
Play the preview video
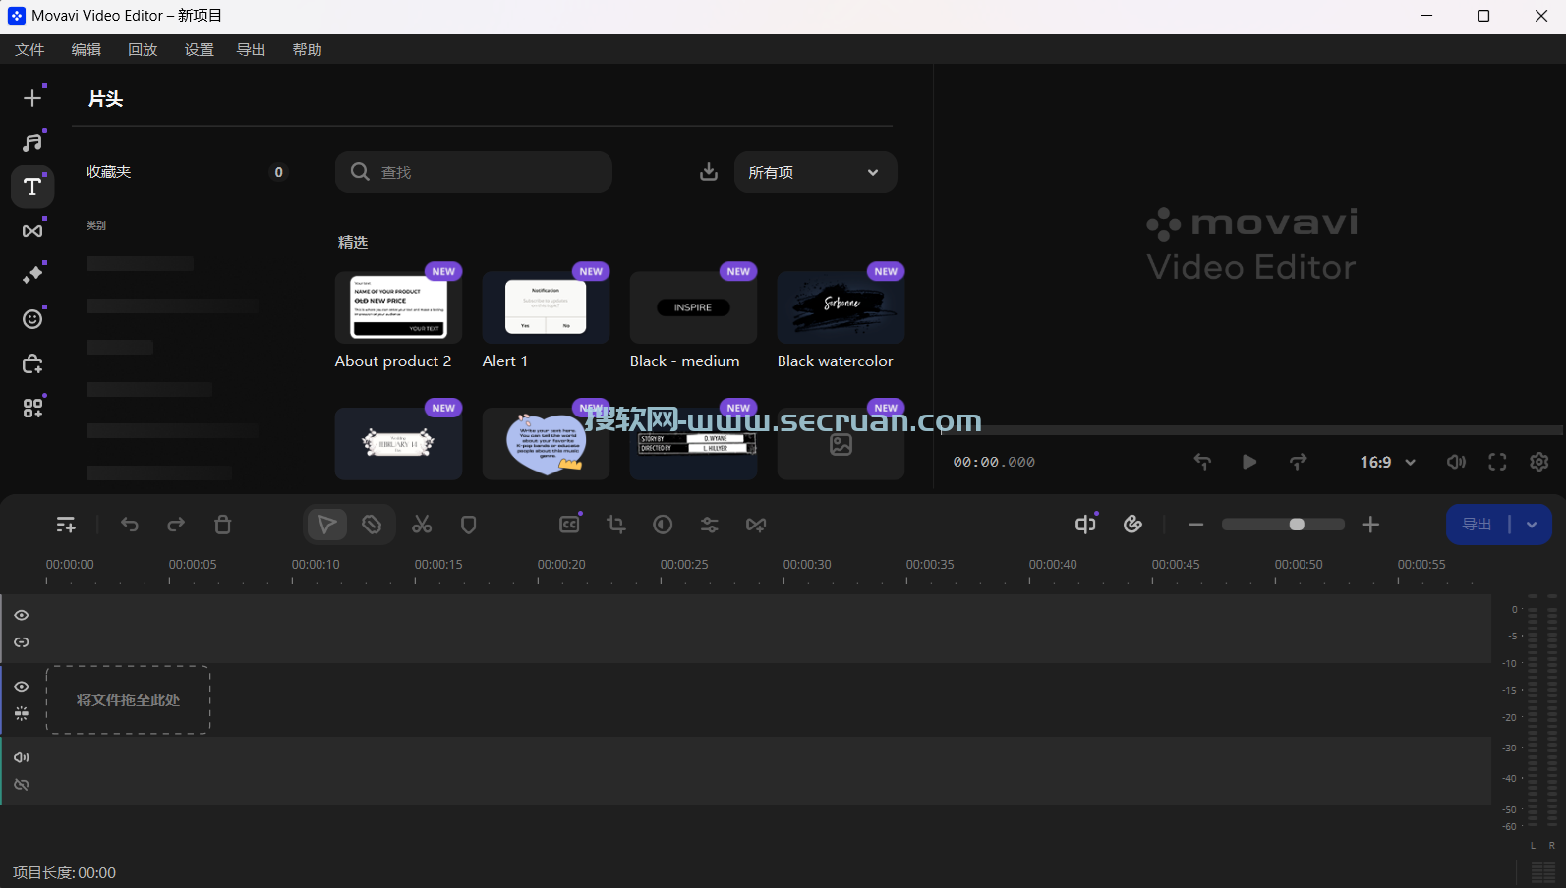[1249, 462]
